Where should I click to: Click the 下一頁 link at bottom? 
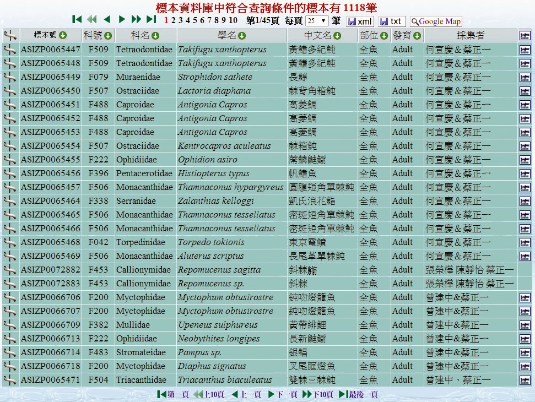283,394
